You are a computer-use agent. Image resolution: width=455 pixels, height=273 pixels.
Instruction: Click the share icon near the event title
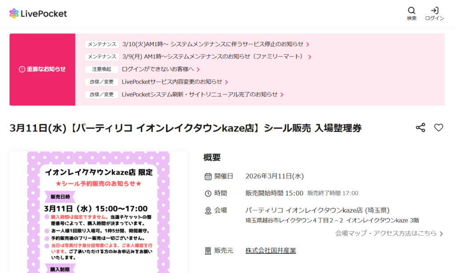point(420,127)
